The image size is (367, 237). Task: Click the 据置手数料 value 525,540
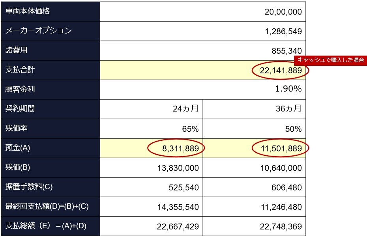[x=184, y=188]
